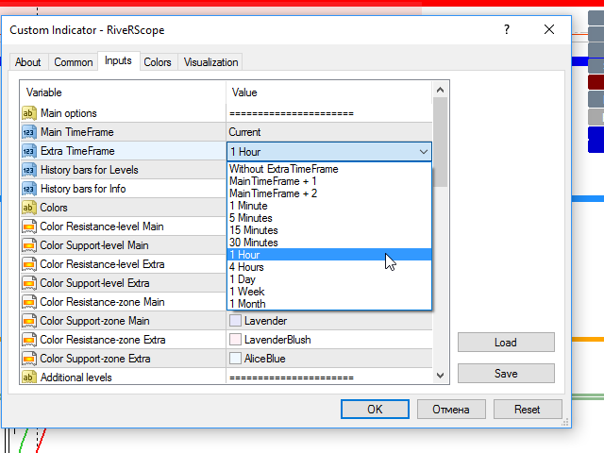Click the Additional levels row icon
This screenshot has width=604, height=453.
[28, 377]
